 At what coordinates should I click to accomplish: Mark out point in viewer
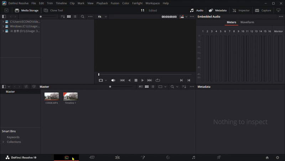[189, 80]
